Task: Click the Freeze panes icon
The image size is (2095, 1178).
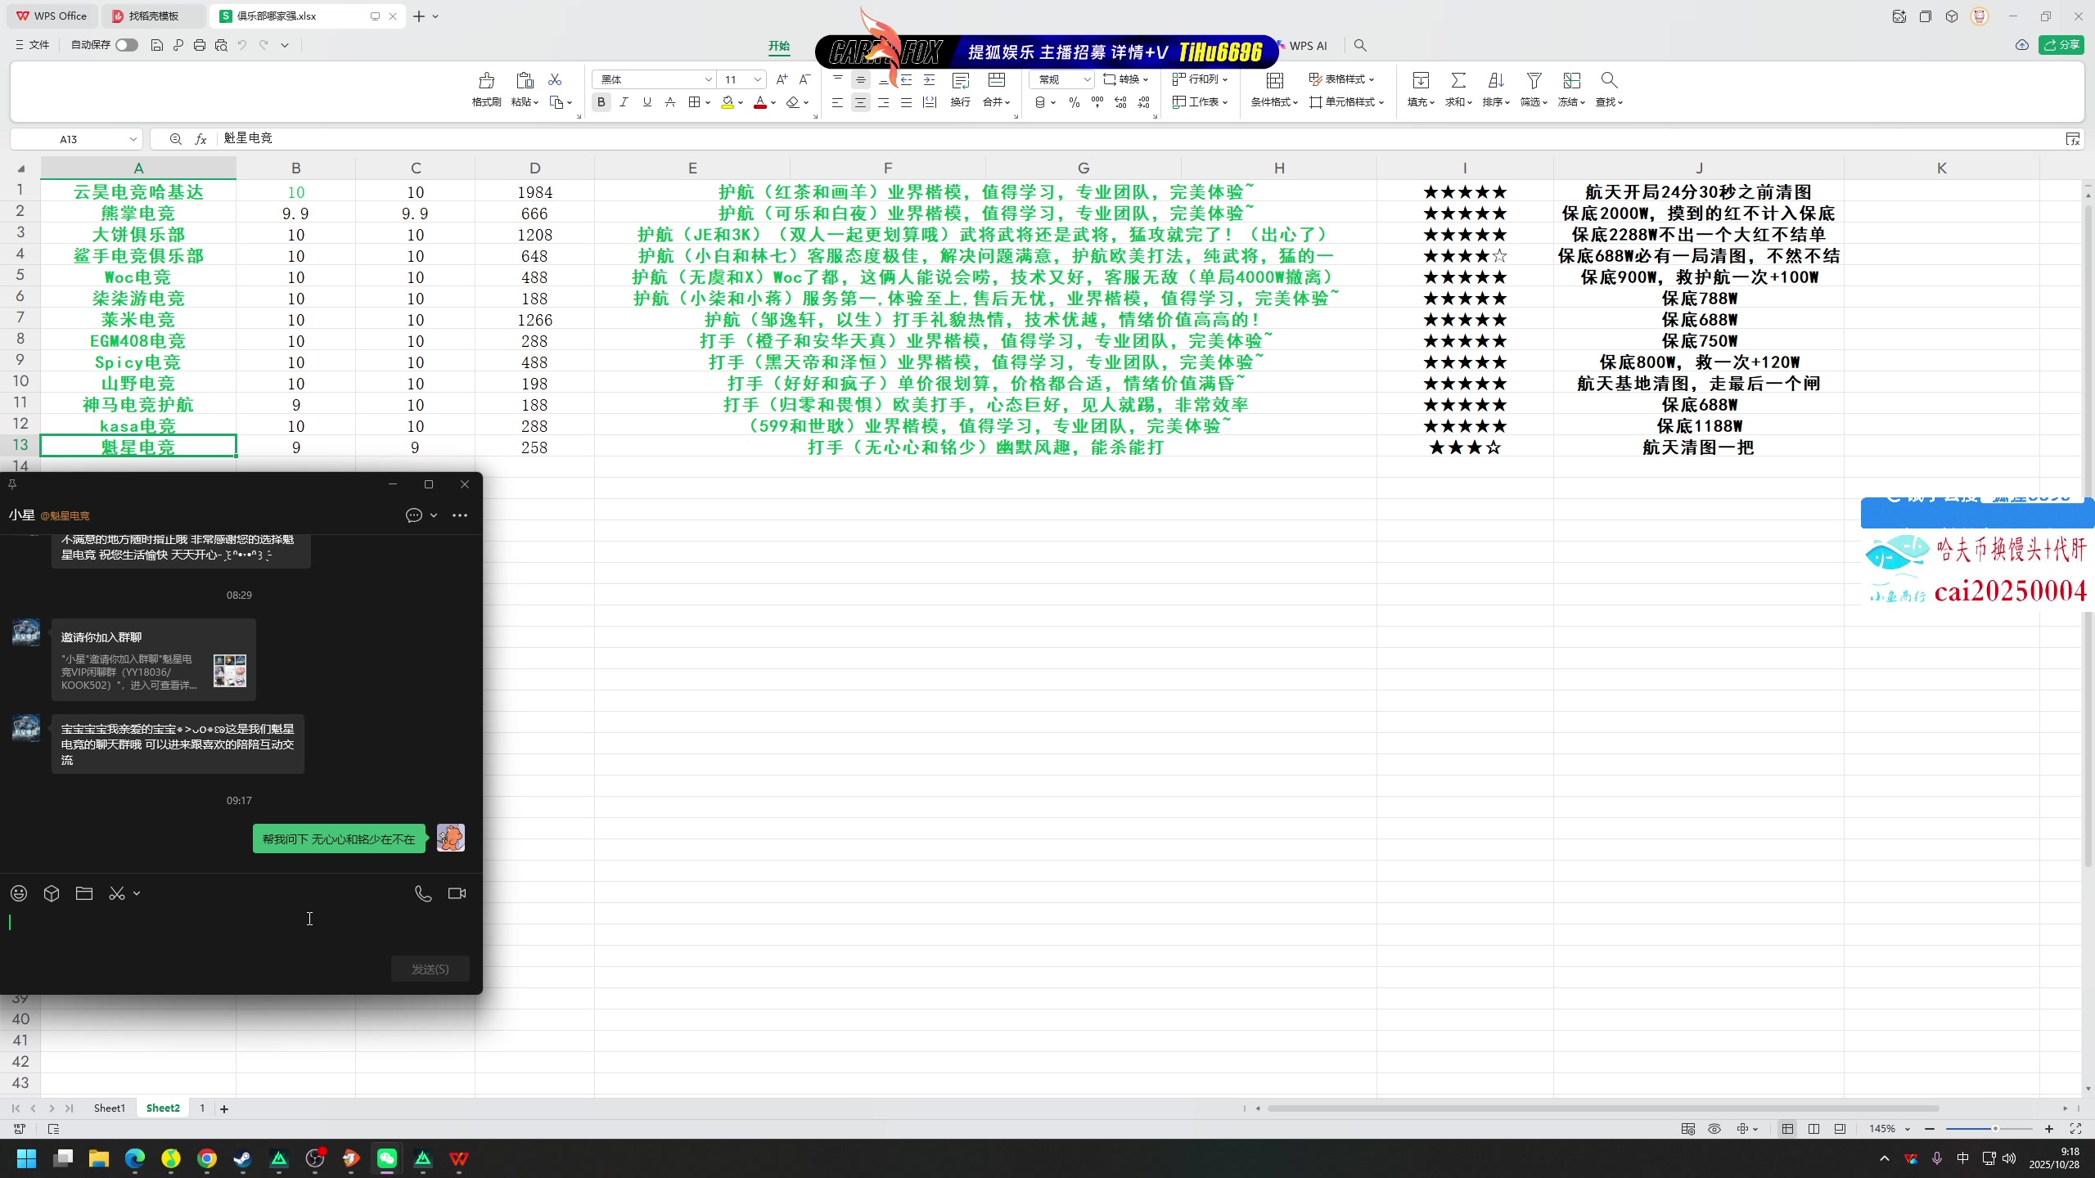Action: pyautogui.click(x=1571, y=81)
